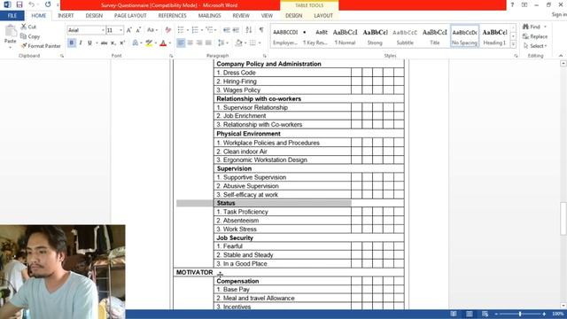This screenshot has width=567, height=319.
Task: Click the Align Right icon
Action: click(x=198, y=43)
